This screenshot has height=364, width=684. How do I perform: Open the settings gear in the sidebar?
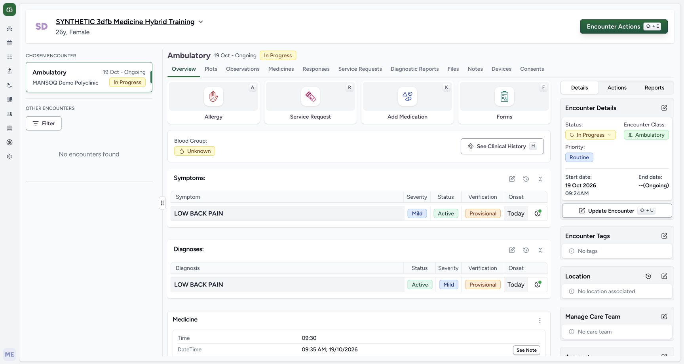tap(9, 157)
